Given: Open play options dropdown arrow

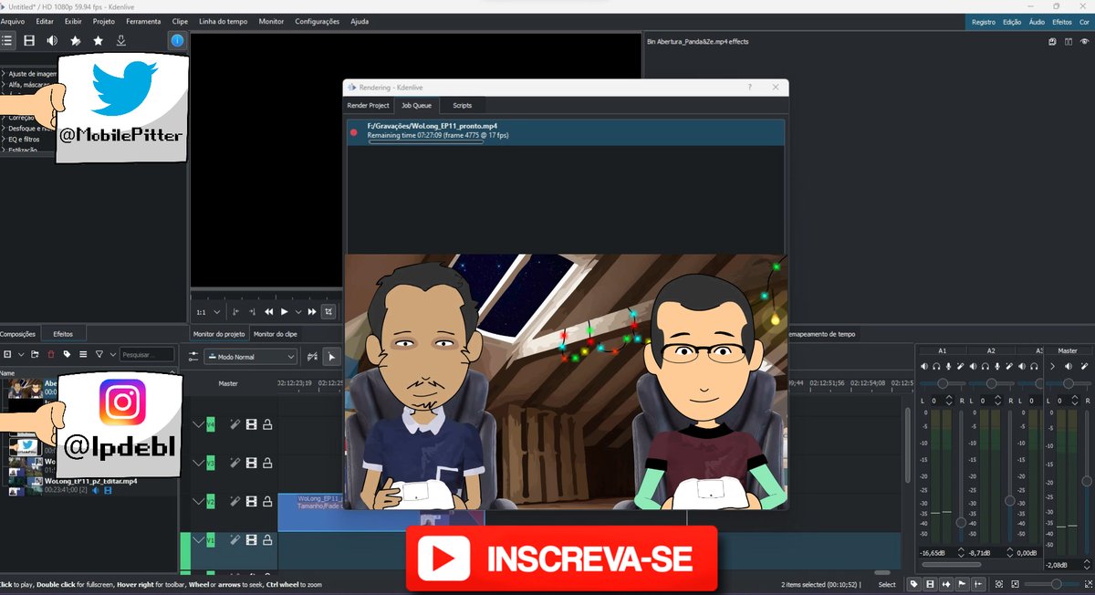Looking at the screenshot, I should 297,312.
